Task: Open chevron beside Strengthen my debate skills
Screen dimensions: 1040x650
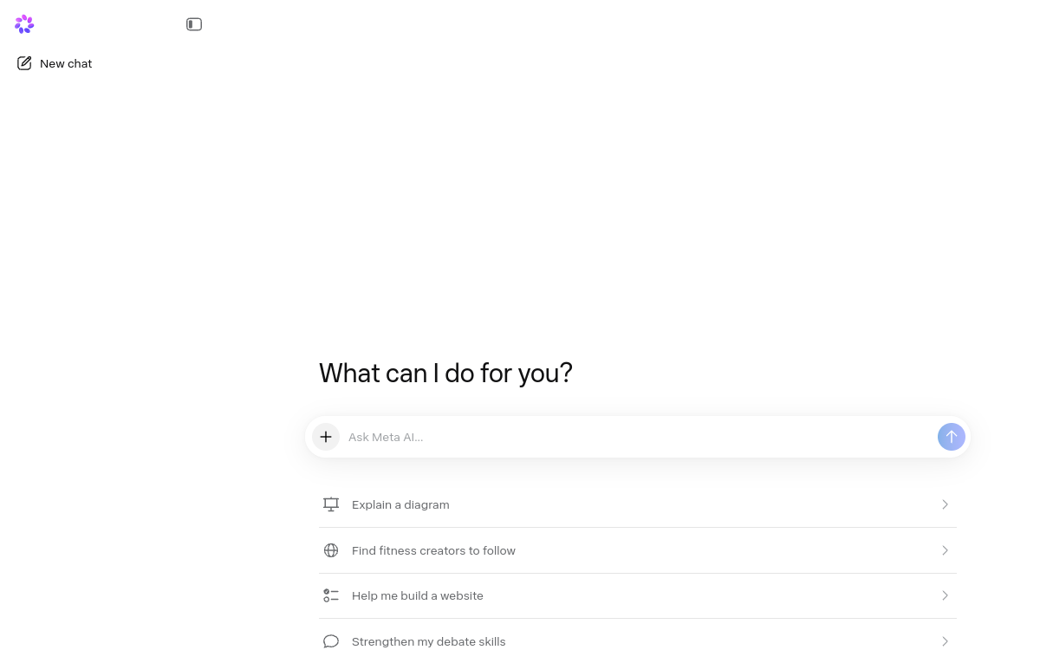Action: point(945,641)
